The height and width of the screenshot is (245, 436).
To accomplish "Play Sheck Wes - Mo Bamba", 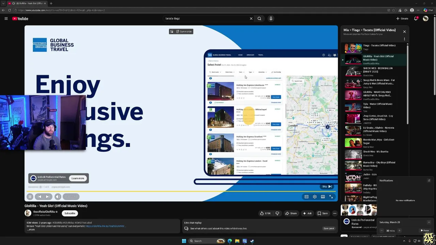I will pyautogui.click(x=374, y=155).
